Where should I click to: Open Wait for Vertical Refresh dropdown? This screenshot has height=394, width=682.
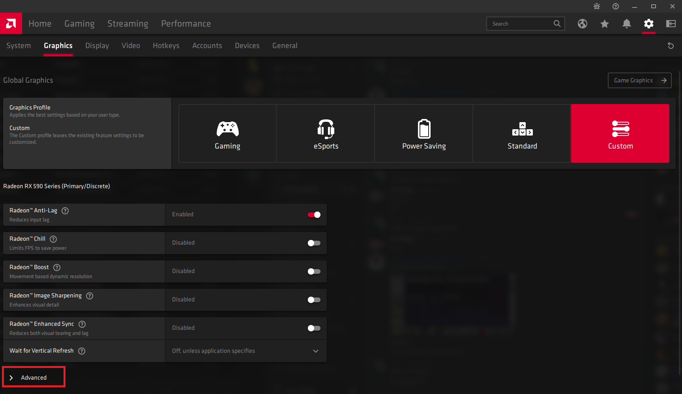coord(246,351)
